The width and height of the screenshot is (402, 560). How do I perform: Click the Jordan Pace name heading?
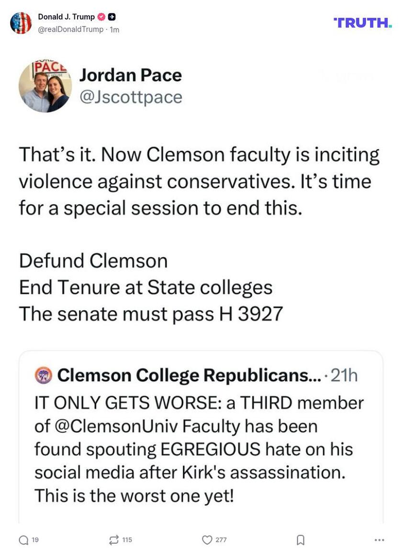click(130, 75)
